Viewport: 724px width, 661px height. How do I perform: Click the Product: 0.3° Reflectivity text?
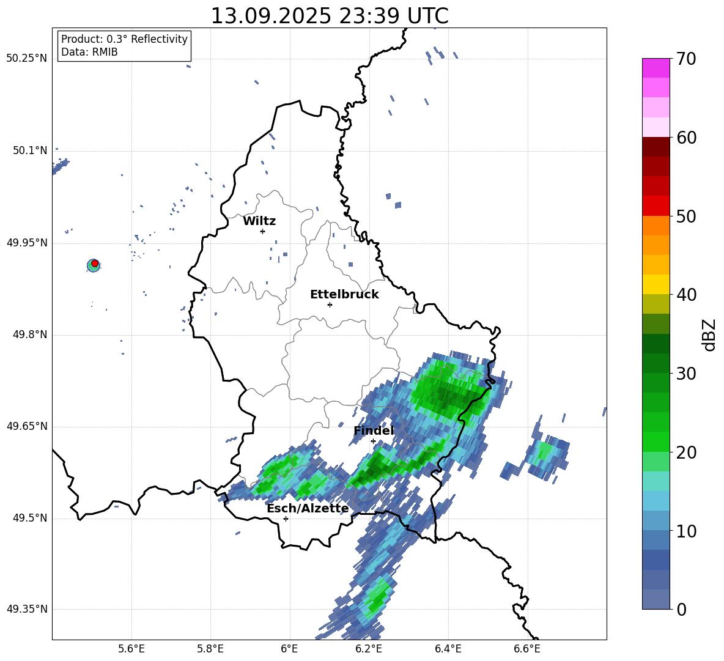(124, 39)
